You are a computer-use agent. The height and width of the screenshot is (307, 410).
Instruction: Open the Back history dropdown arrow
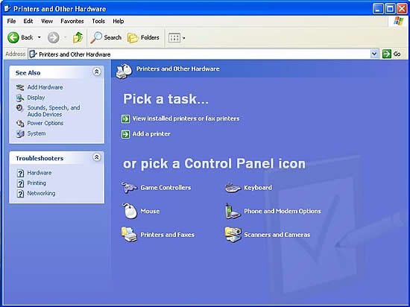point(40,37)
